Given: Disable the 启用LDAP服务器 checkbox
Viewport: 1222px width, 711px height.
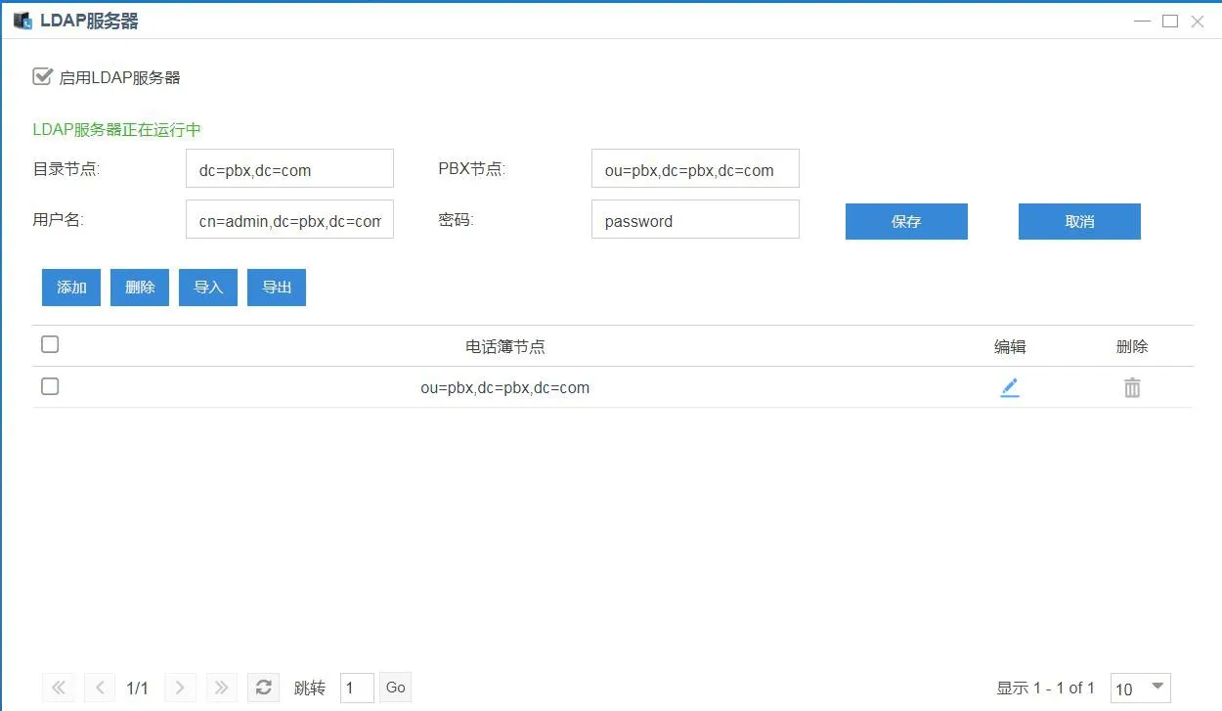Looking at the screenshot, I should 42,75.
